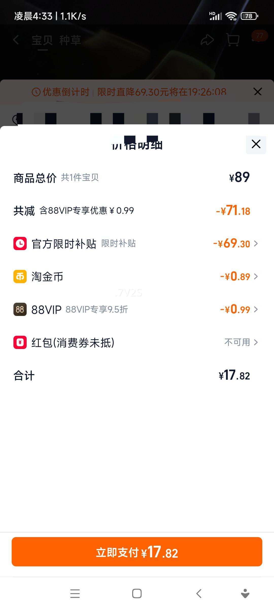Expand the 官方限时补贴 discount details
This screenshot has height=610, width=274.
pos(256,243)
